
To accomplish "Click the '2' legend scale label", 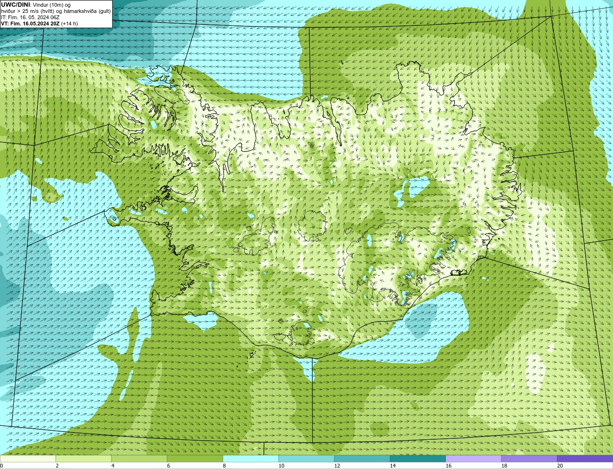I will point(57,466).
